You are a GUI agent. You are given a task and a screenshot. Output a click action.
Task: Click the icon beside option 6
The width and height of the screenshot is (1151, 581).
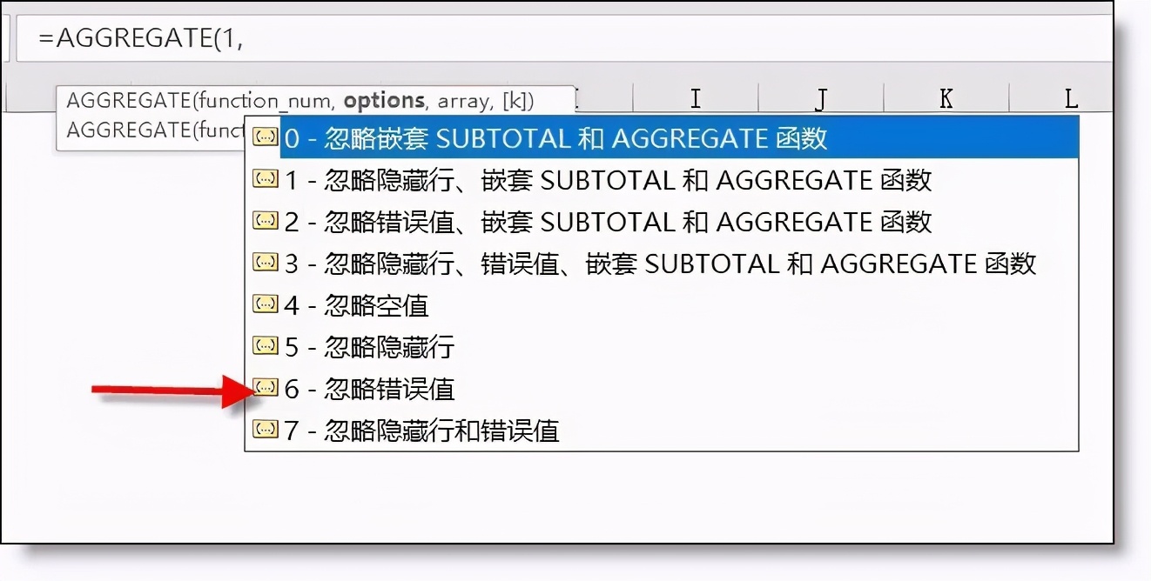pos(265,388)
